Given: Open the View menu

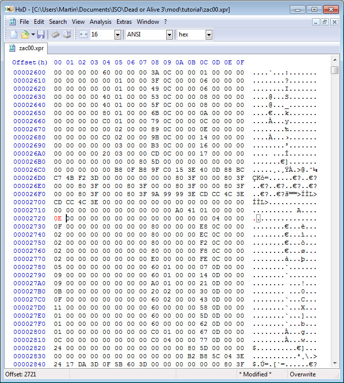Looking at the screenshot, I should click(78, 22).
